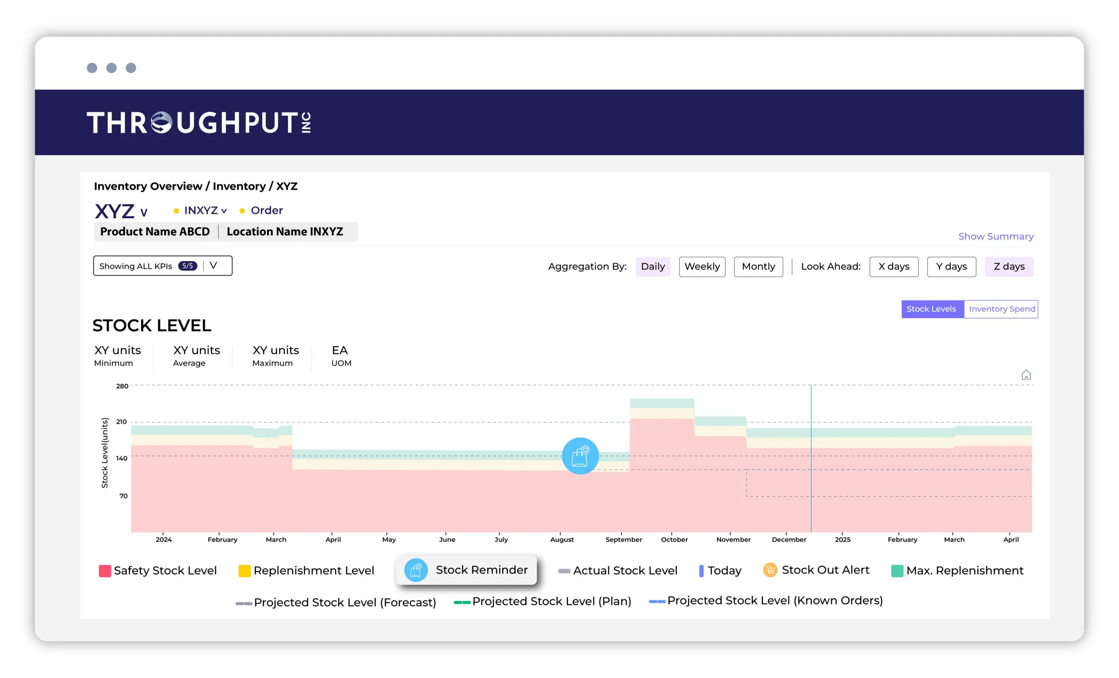Select Weekly aggregation option
The height and width of the screenshot is (678, 1119).
pos(702,267)
